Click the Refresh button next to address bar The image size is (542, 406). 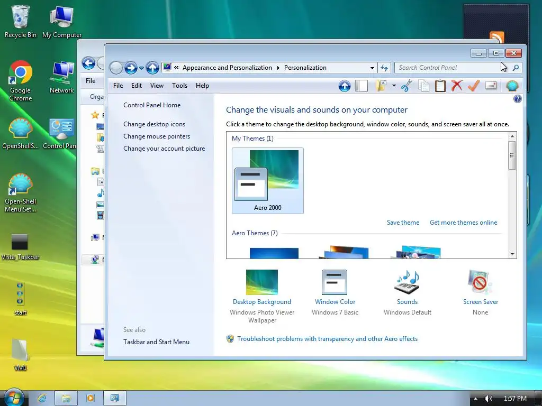tap(384, 68)
